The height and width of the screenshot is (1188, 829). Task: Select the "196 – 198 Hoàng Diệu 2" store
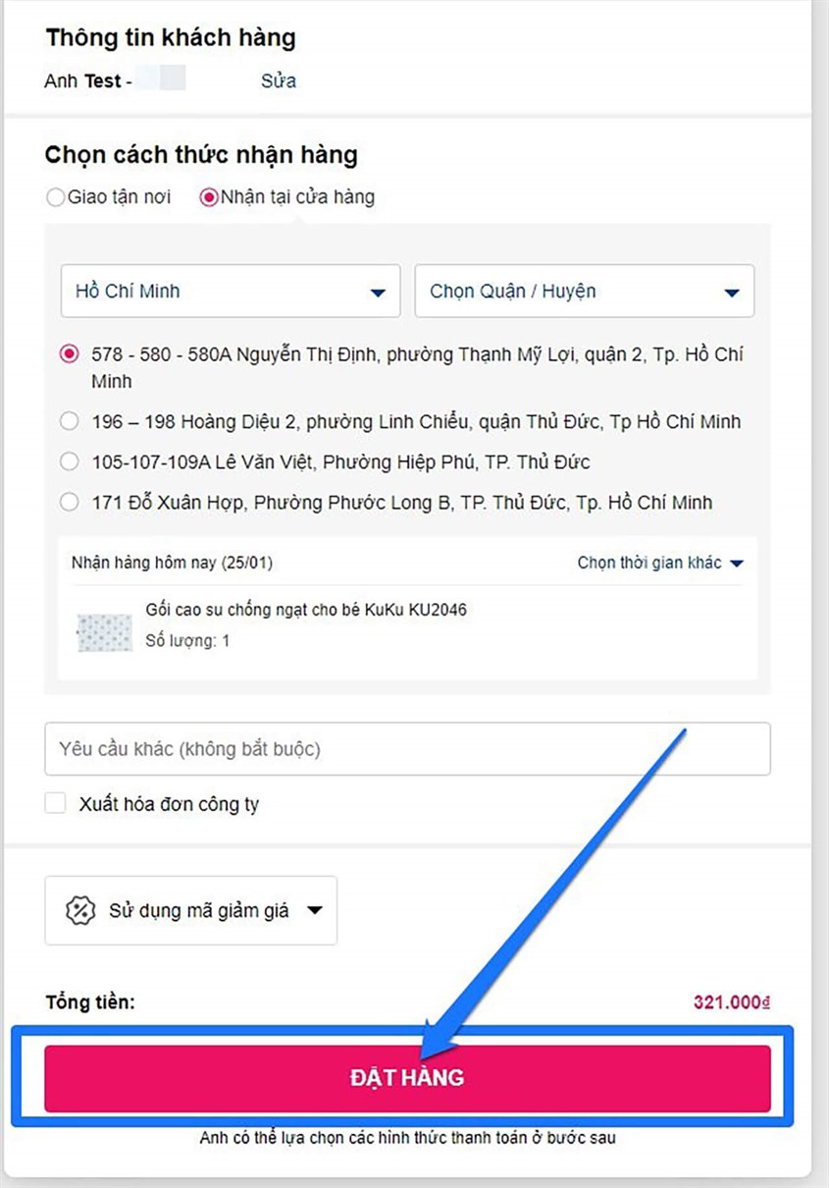69,421
